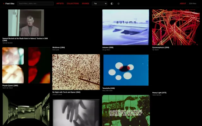Viewport: 202px width, 126px height.
Task: Open the green corridor room thumbnail
Action: click(26, 109)
